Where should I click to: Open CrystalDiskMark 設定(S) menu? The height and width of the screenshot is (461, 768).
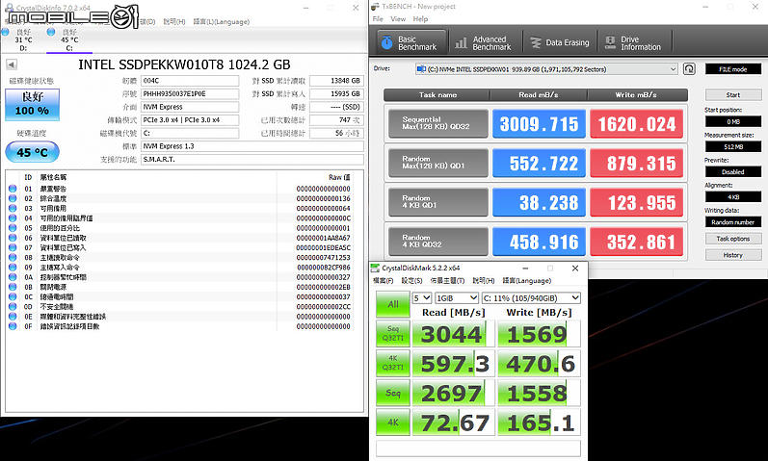pyautogui.click(x=411, y=281)
